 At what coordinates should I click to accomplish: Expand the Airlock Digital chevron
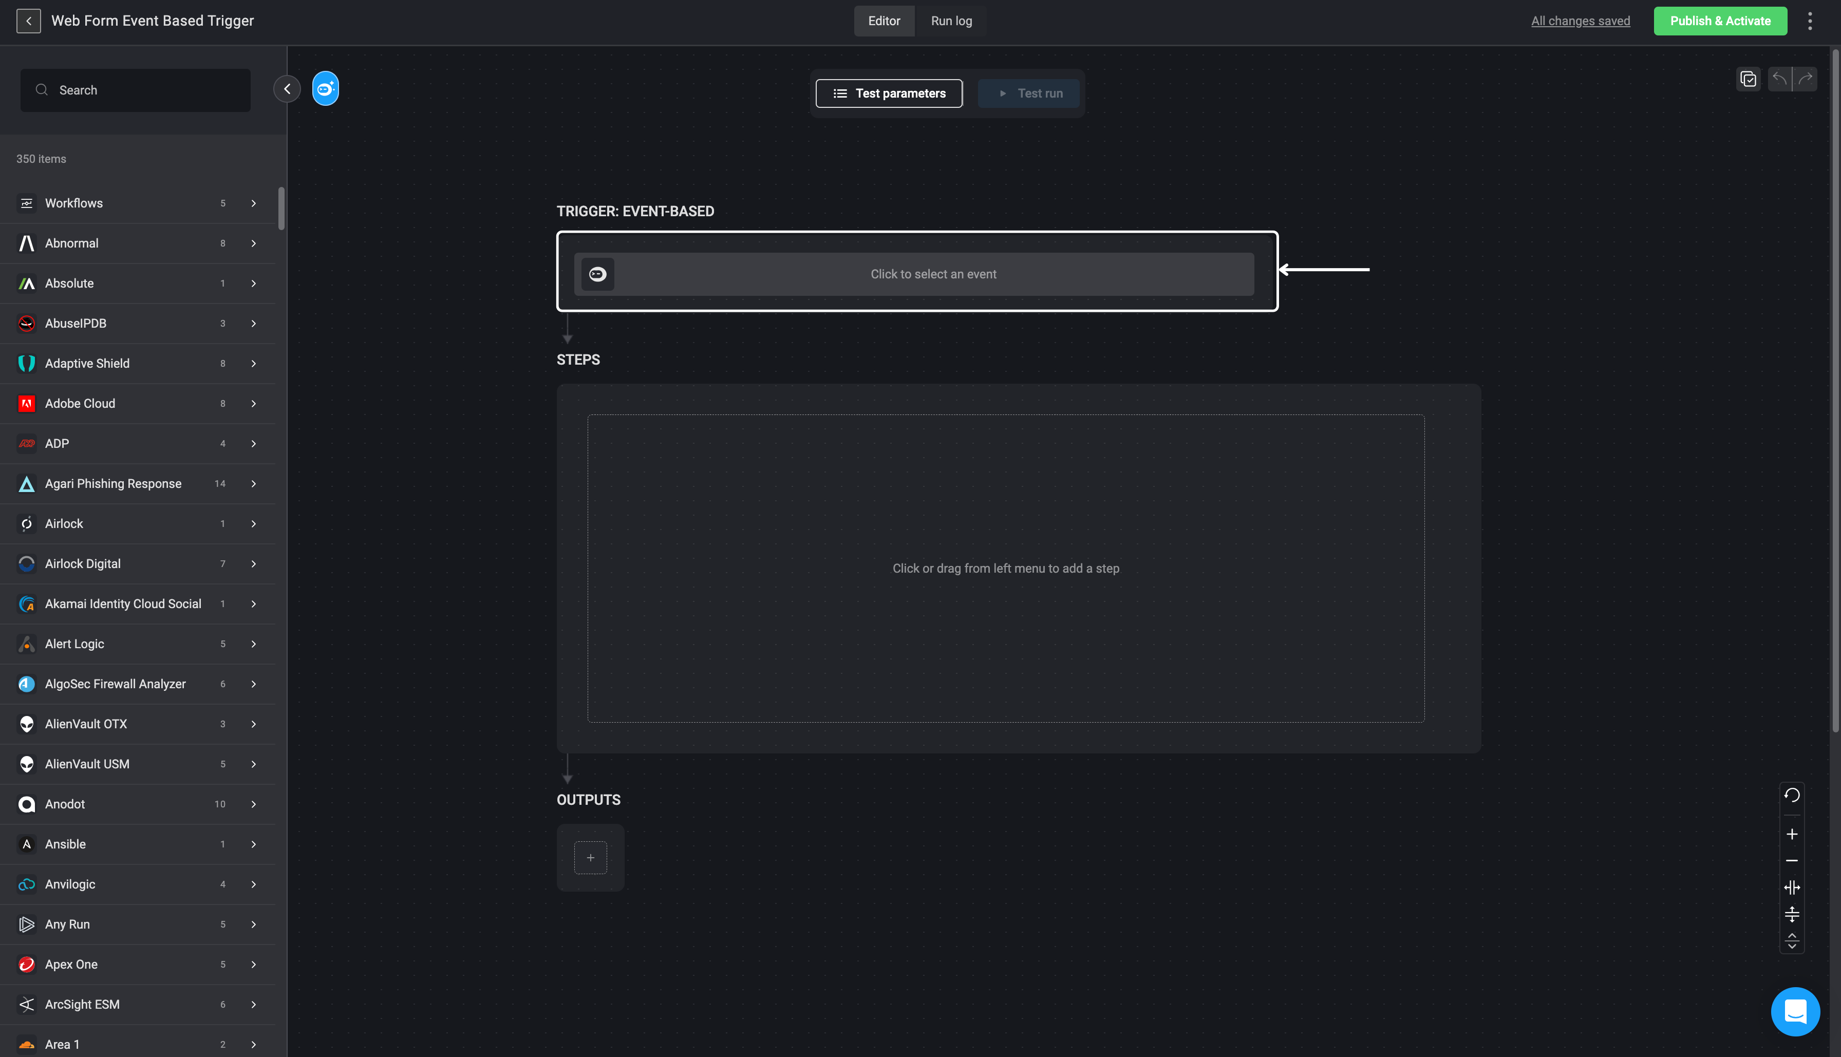pos(253,564)
